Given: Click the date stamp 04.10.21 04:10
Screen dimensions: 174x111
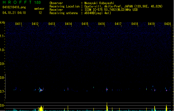Looking at the screenshot, I should (x=14, y=13).
